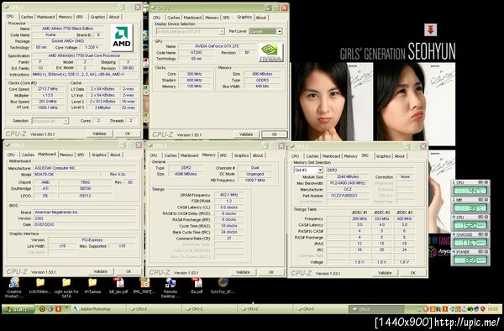The width and height of the screenshot is (504, 331).
Task: Click the AMD logo in the CPU window
Action: pos(122,38)
